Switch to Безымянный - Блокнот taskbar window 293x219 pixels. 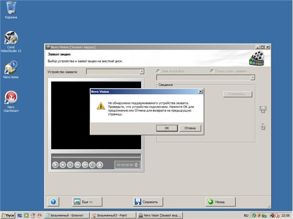coord(67,215)
